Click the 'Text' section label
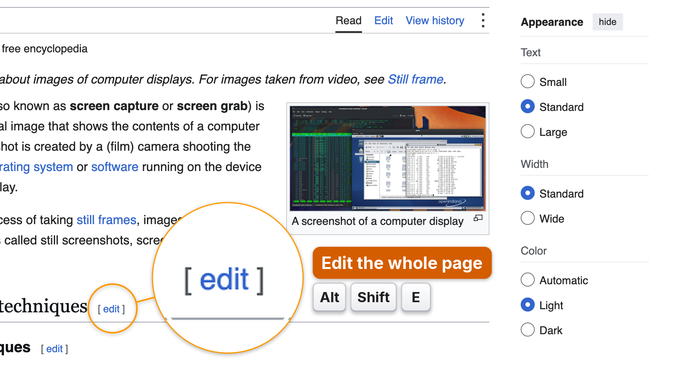The width and height of the screenshot is (688, 367). (530, 52)
